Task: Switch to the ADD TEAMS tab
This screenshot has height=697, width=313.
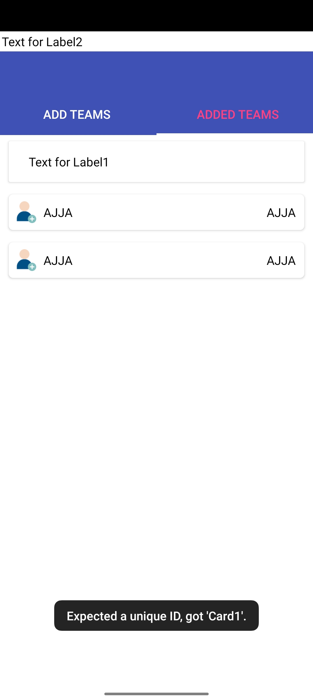Action: click(77, 114)
